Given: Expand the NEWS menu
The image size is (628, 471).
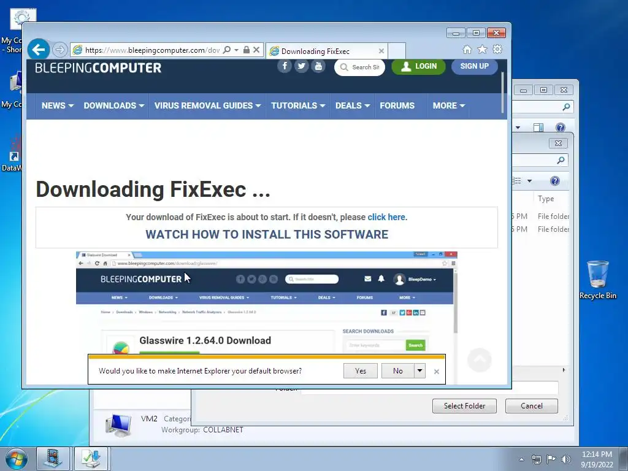Looking at the screenshot, I should [57, 105].
